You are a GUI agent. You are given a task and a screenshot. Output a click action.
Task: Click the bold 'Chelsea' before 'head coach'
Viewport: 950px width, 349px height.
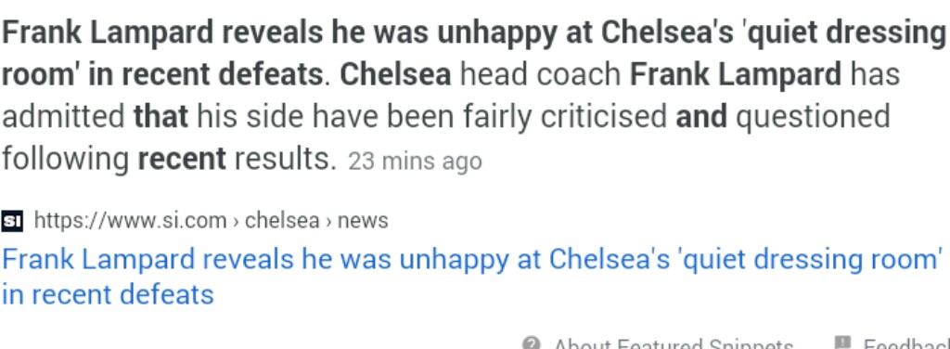[x=395, y=75]
